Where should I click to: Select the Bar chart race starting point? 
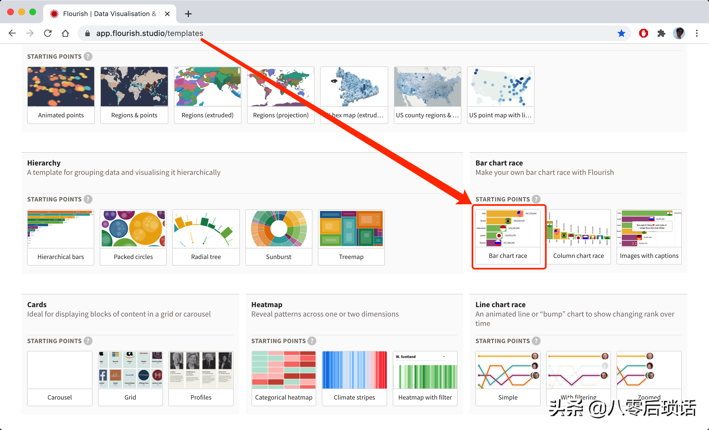coord(508,237)
